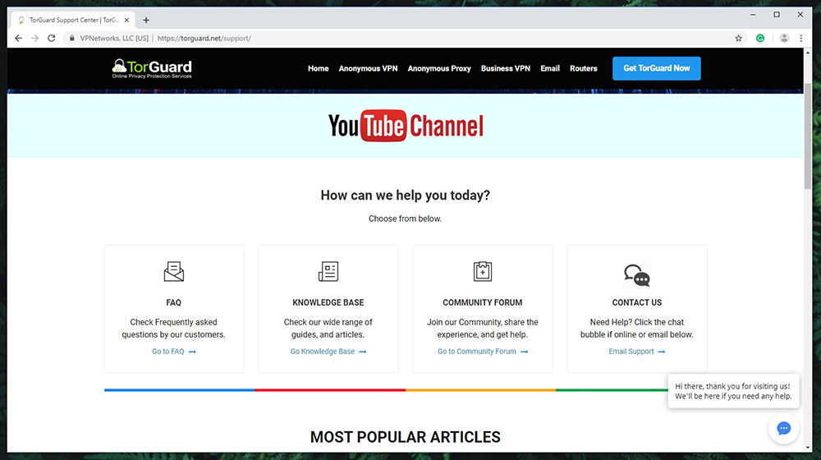Open the Anonymous Proxy nav item

(439, 69)
